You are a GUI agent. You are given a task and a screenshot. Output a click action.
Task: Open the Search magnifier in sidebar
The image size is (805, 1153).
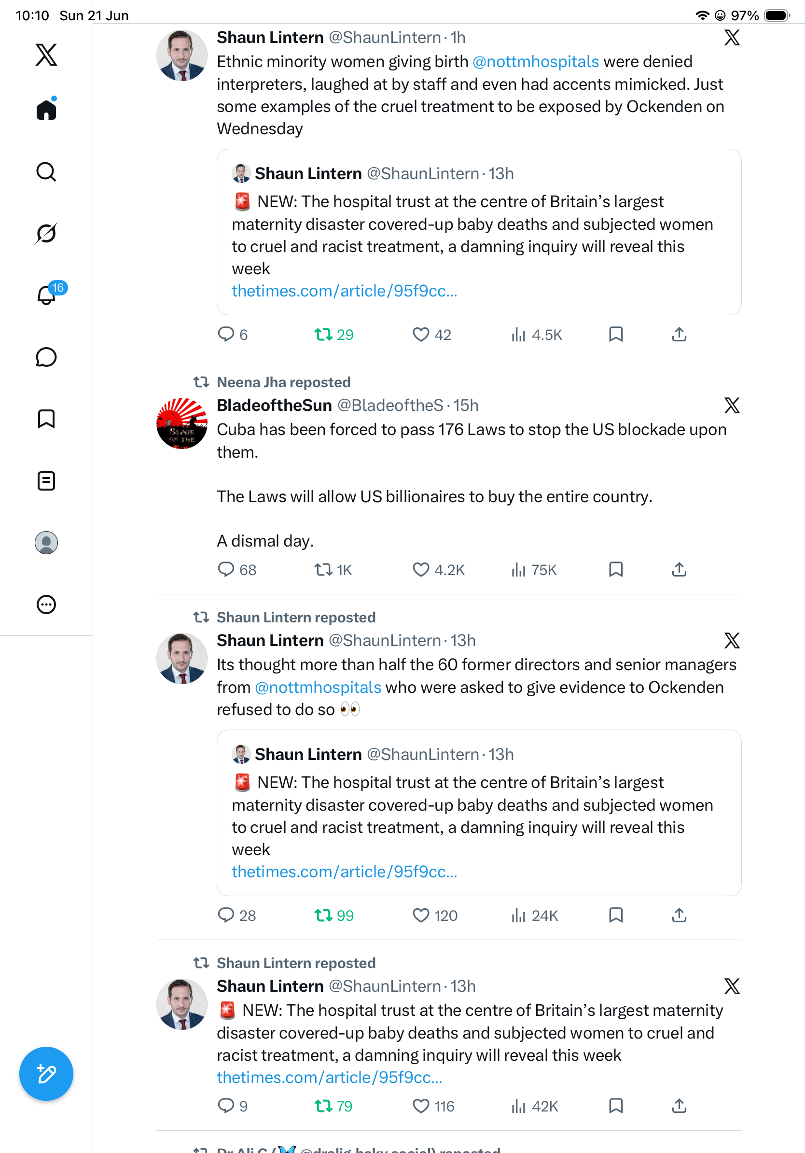pos(46,172)
